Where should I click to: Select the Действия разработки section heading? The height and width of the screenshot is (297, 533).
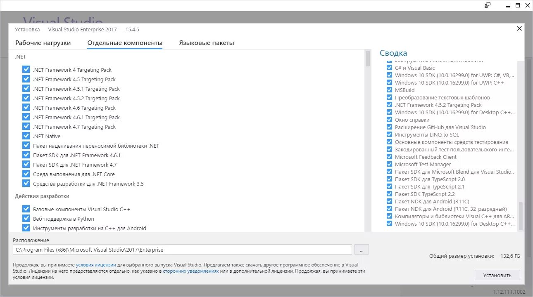tap(42, 196)
